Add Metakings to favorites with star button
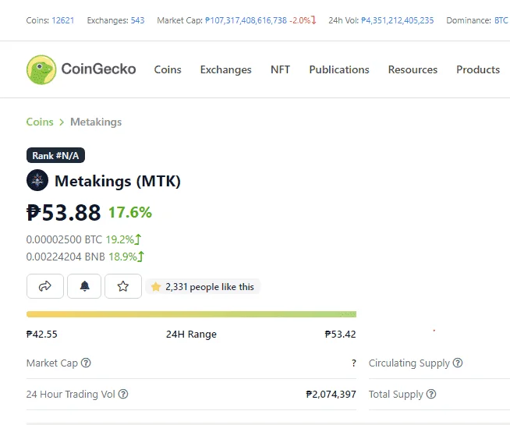This screenshot has height=425, width=510. 123,286
